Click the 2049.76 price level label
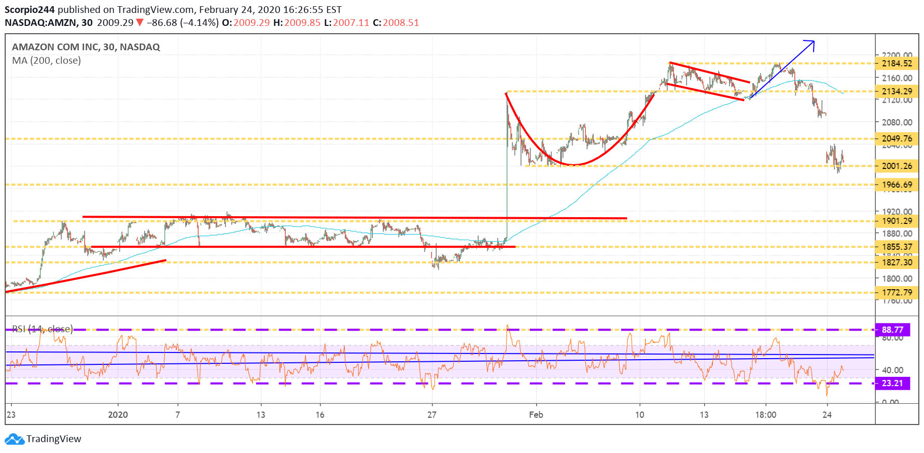 pos(897,138)
